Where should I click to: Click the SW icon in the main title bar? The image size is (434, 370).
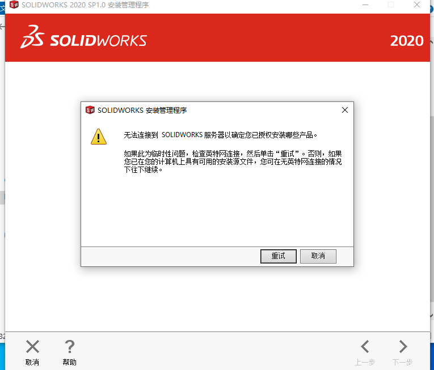(x=14, y=5)
